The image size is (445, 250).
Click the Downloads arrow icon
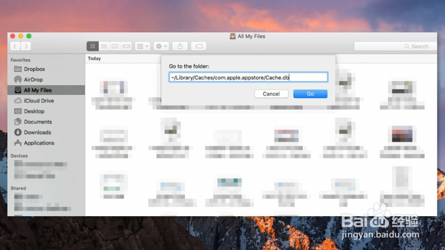pyautogui.click(x=18, y=132)
